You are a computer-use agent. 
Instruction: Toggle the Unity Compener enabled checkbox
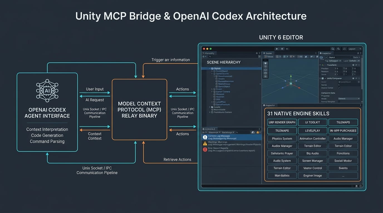click(325, 78)
